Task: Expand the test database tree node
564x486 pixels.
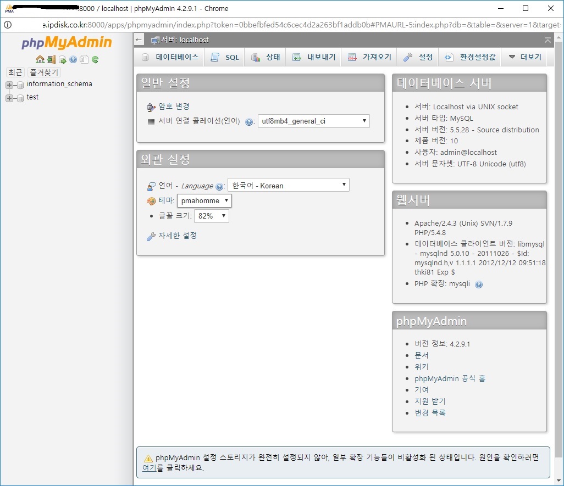Action: pyautogui.click(x=9, y=98)
